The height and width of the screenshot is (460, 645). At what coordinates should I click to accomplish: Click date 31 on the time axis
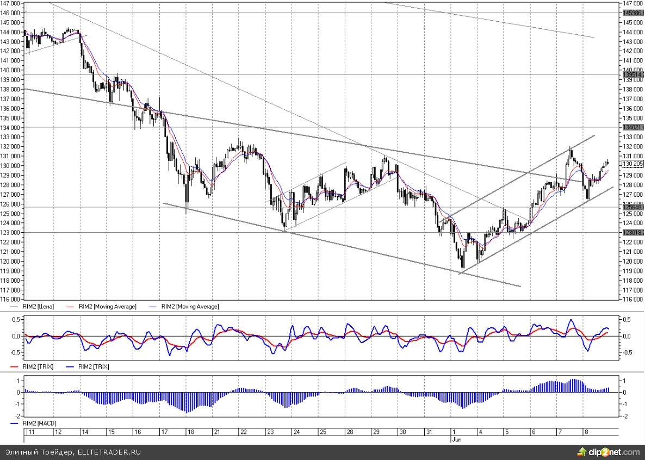point(429,432)
